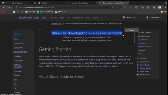Click GitHub icon beside Request features
The width and height of the screenshot is (168, 95).
tap(138, 68)
